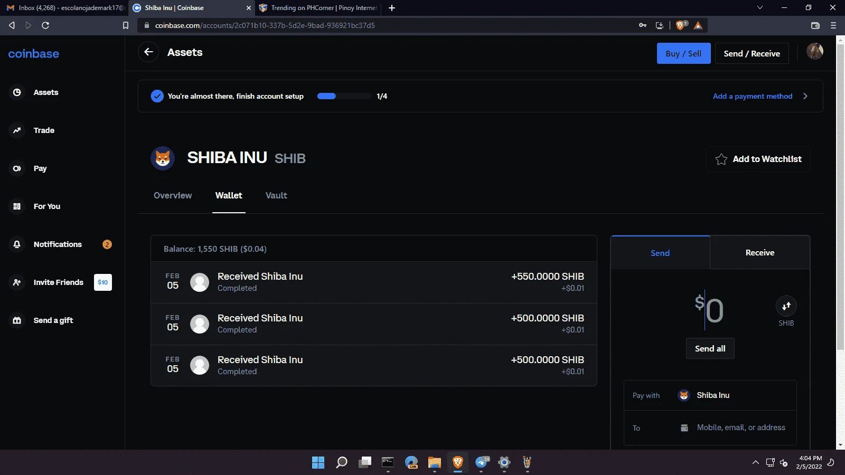Viewport: 845px width, 475px height.
Task: Click the Shiba Inu icon in Pay with
Action: pyautogui.click(x=684, y=395)
